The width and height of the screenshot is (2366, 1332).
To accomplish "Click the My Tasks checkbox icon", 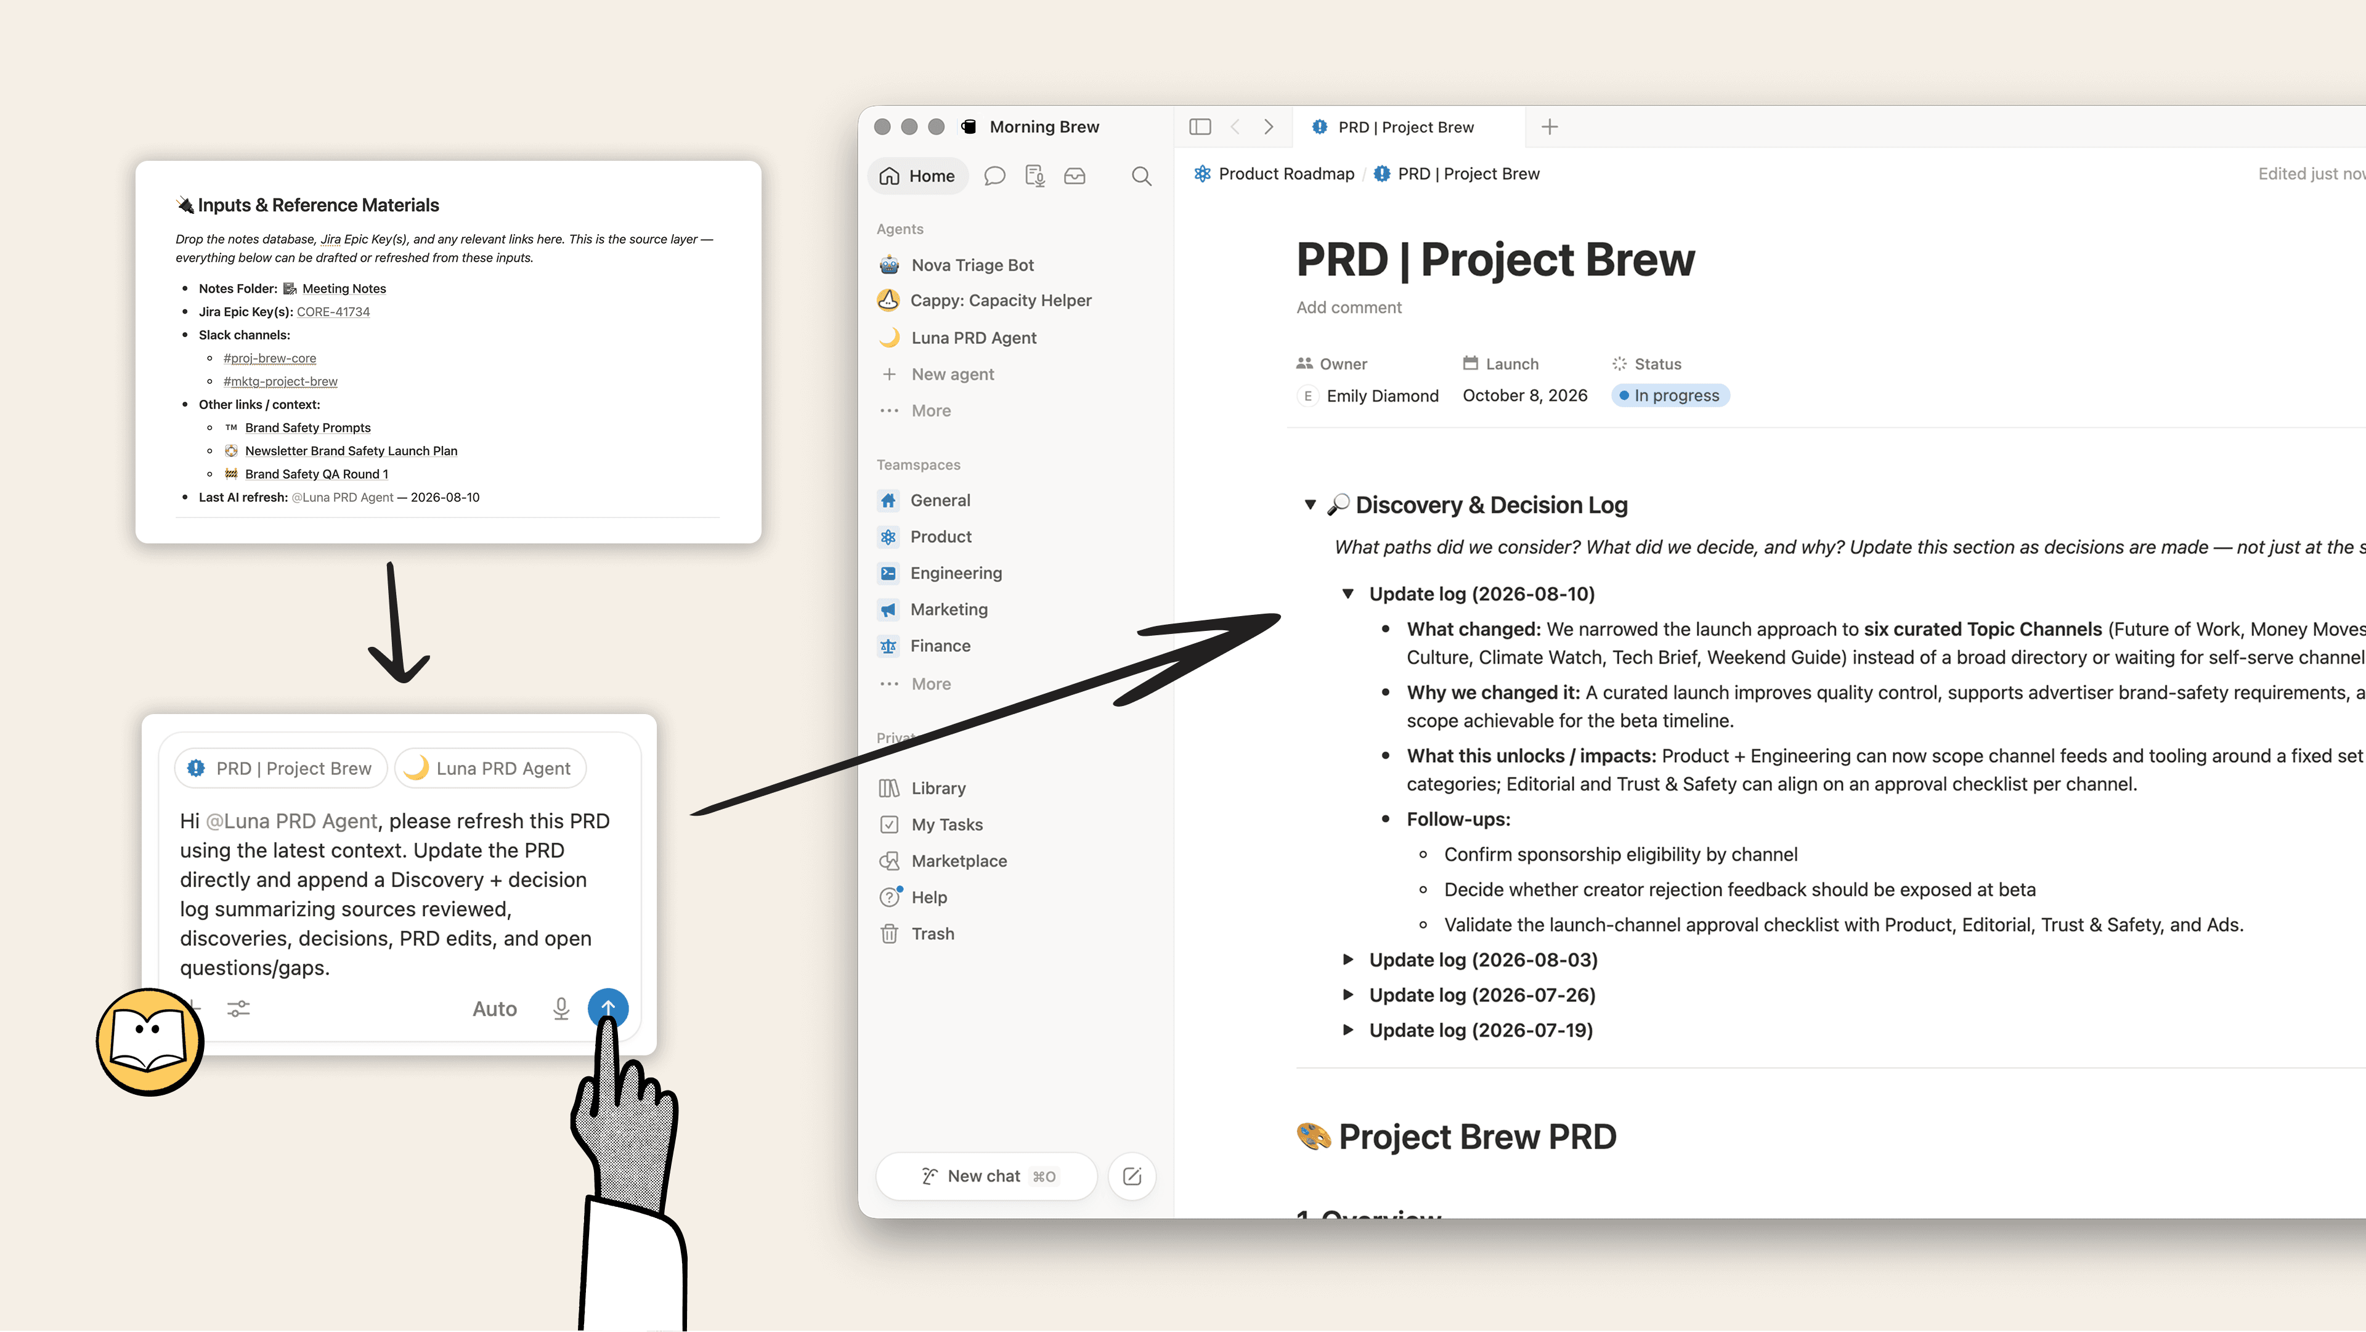I will [889, 824].
